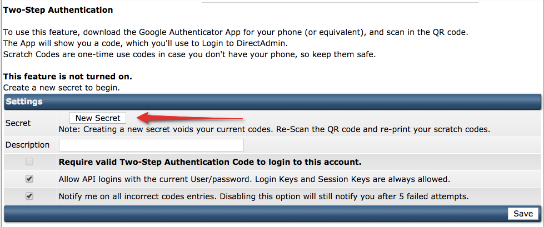The image size is (544, 227).
Task: Click the note about voiding current codes
Action: (275, 129)
